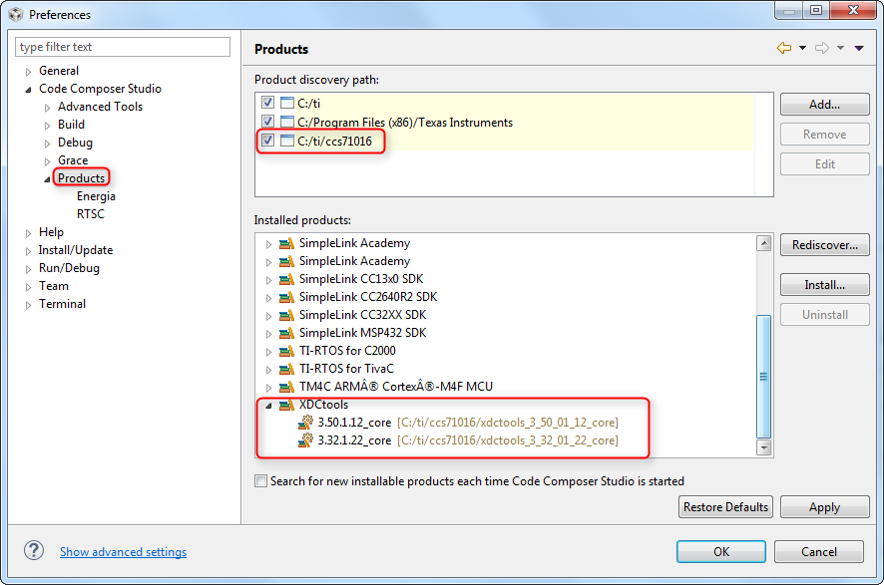The image size is (884, 585).
Task: Click the help question mark icon
Action: (x=34, y=551)
